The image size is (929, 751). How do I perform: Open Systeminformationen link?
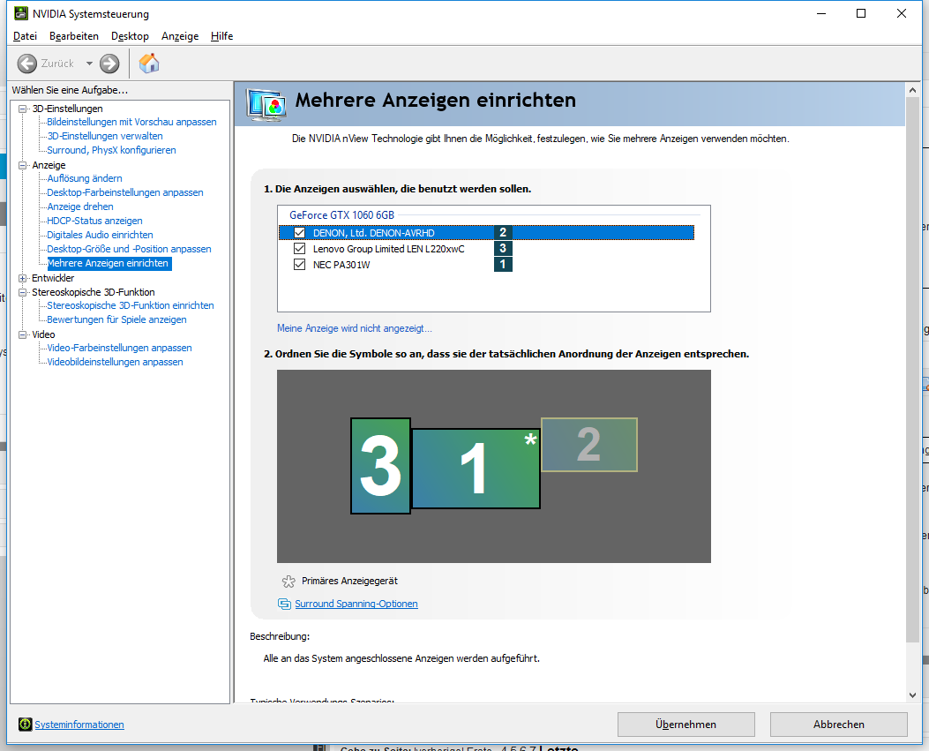coord(79,725)
